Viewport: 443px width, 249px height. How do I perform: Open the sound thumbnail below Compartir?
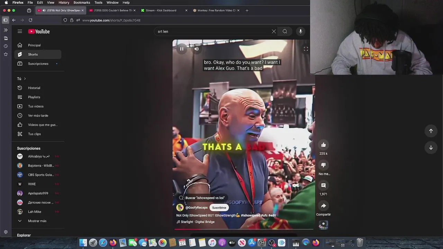323,225
